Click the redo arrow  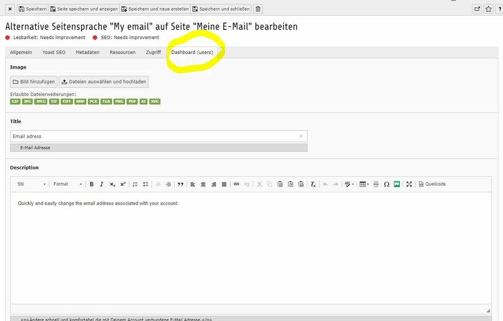click(336, 184)
